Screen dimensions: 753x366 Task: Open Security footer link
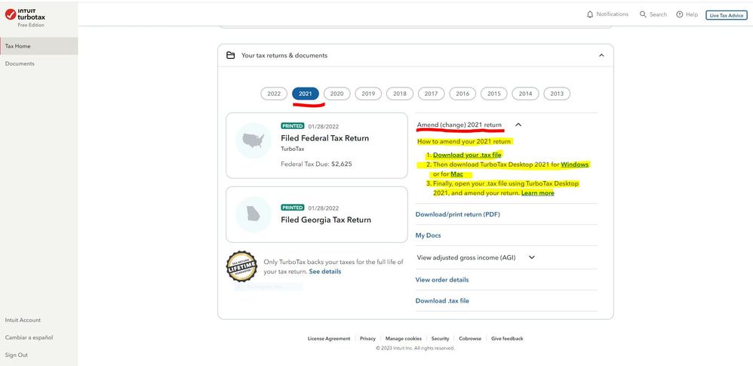point(440,339)
